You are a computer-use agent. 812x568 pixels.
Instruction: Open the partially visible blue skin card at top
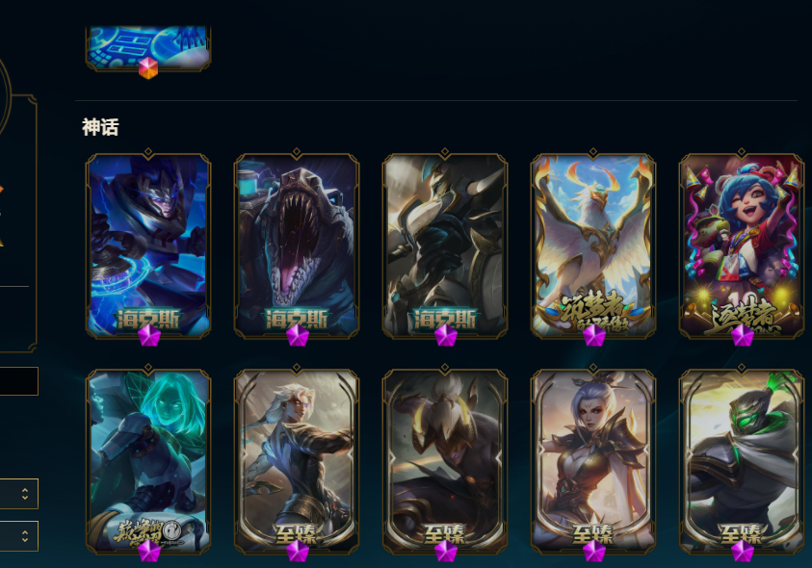click(x=148, y=47)
